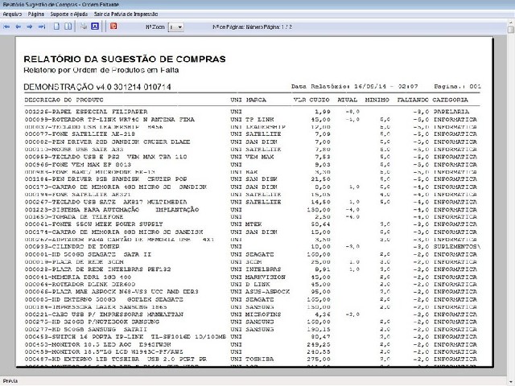Click the red exit preview icon
Image resolution: width=515 pixels, height=386 pixels.
pos(113,26)
